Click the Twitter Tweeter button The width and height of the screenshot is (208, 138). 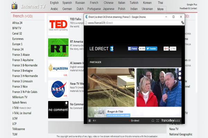click(151, 49)
